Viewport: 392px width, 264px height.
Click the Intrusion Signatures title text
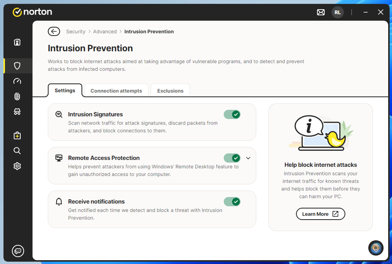pos(95,114)
